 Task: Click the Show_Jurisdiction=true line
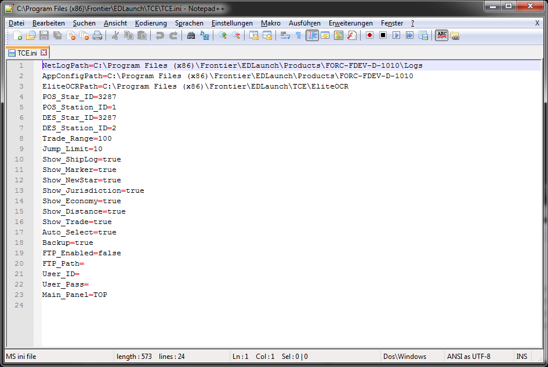(93, 190)
